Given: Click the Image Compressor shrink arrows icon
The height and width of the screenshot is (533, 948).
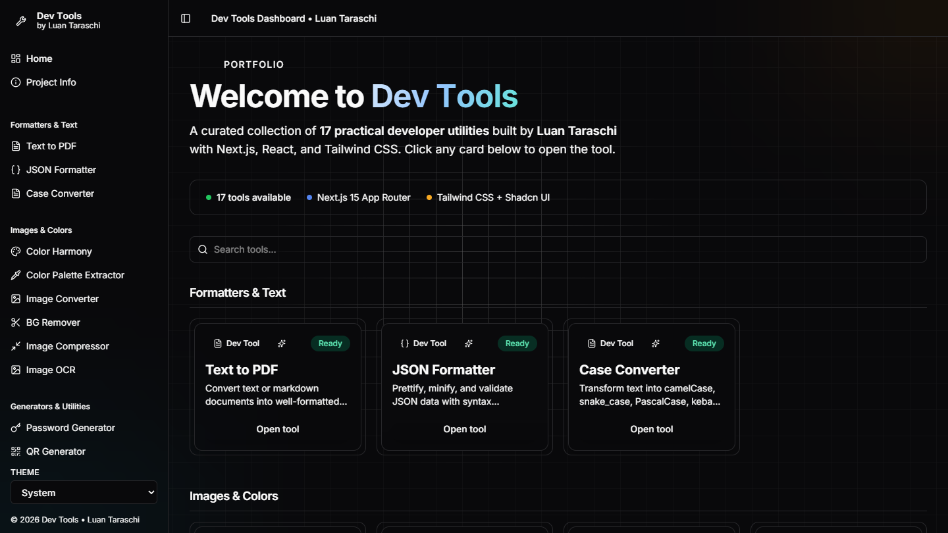Looking at the screenshot, I should pos(16,346).
